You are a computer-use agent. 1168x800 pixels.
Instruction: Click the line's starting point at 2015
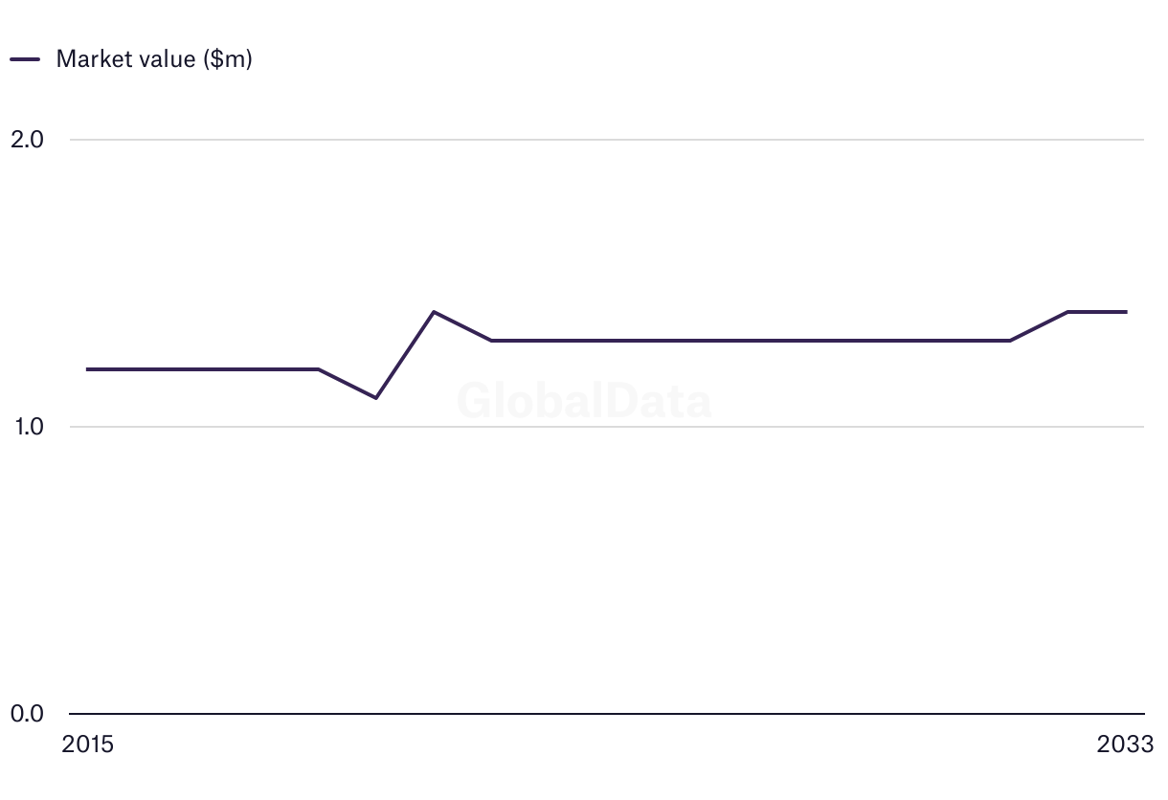[87, 369]
